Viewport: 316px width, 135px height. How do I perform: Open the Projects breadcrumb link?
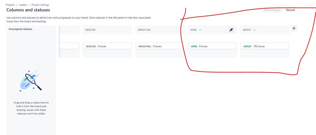(x=10, y=5)
